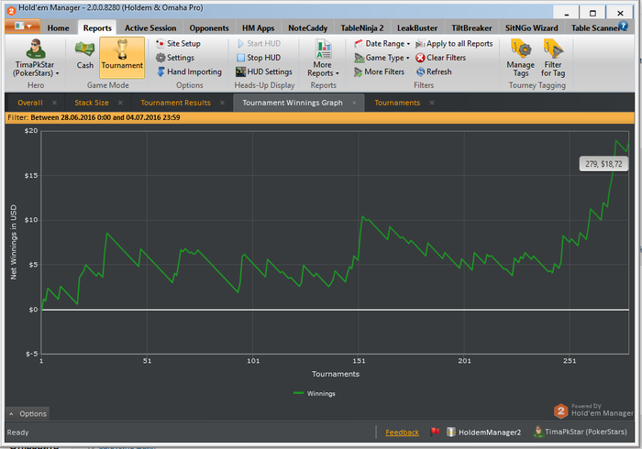Close the Overall report tab
Screen dimensions: 642x449
pyautogui.click(x=54, y=103)
